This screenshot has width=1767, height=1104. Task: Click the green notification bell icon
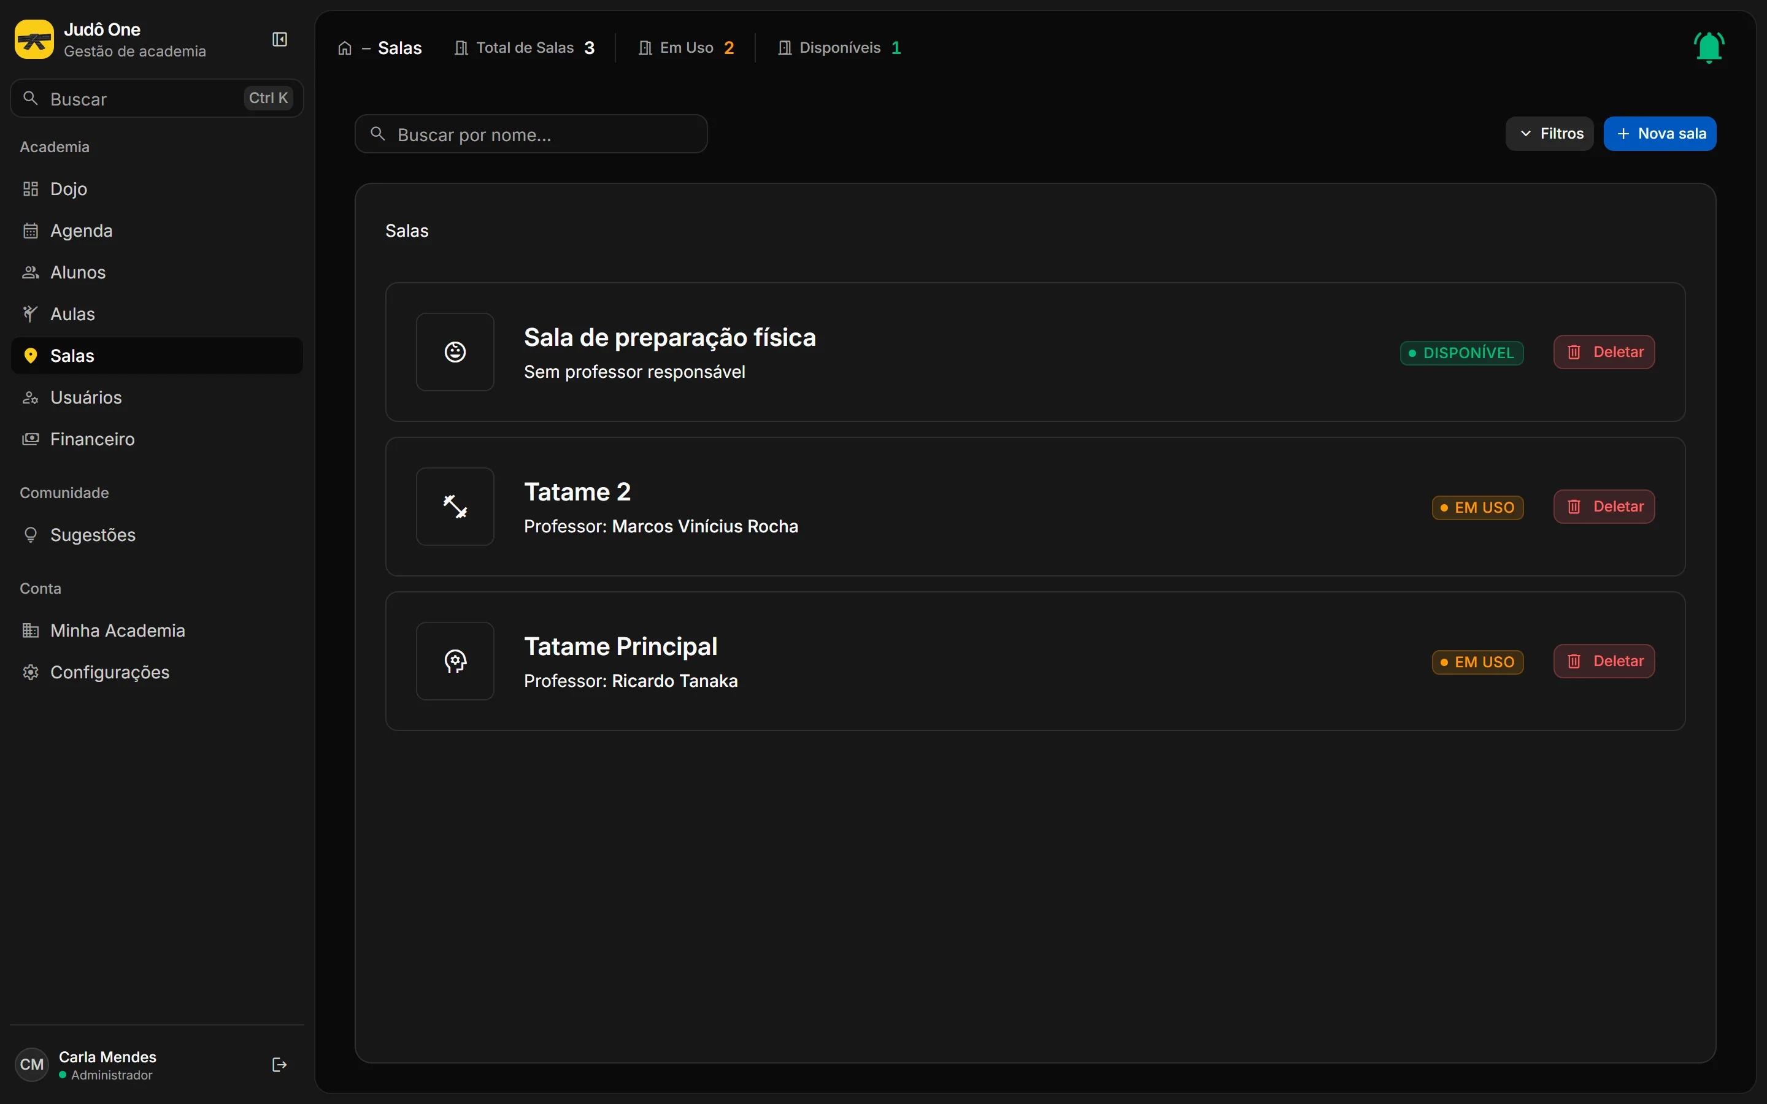point(1709,47)
